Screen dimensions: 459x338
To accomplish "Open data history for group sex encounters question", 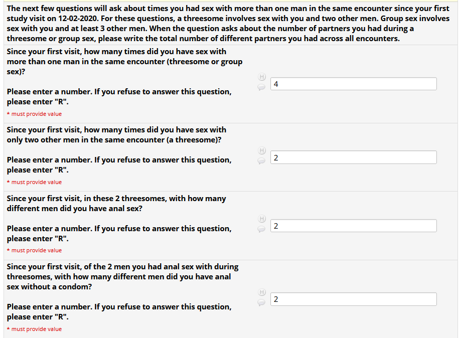I will 261,77.
